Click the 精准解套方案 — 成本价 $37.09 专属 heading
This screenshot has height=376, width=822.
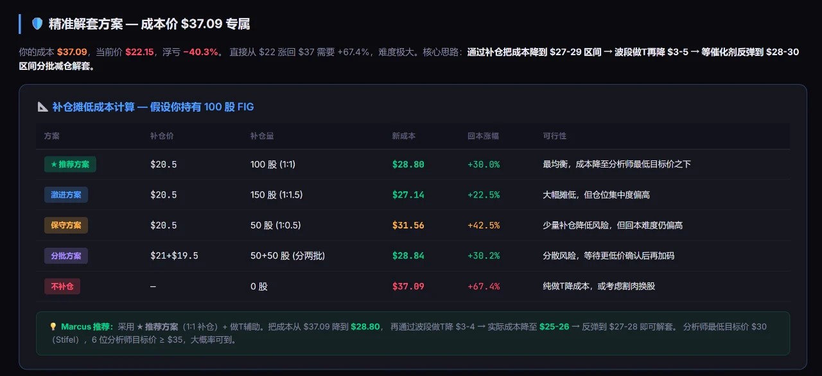tap(149, 24)
